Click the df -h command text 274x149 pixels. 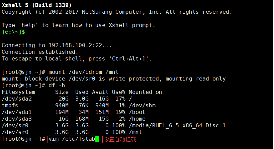57,86
